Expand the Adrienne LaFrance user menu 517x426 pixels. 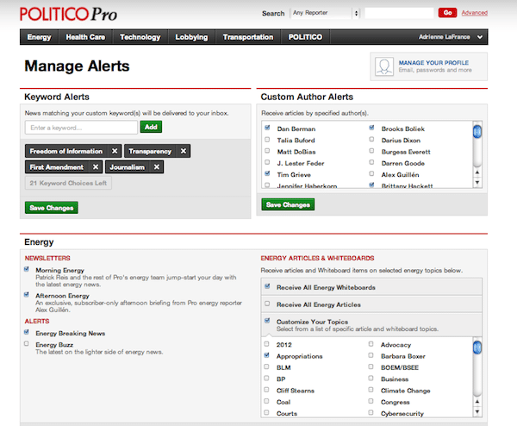click(450, 37)
